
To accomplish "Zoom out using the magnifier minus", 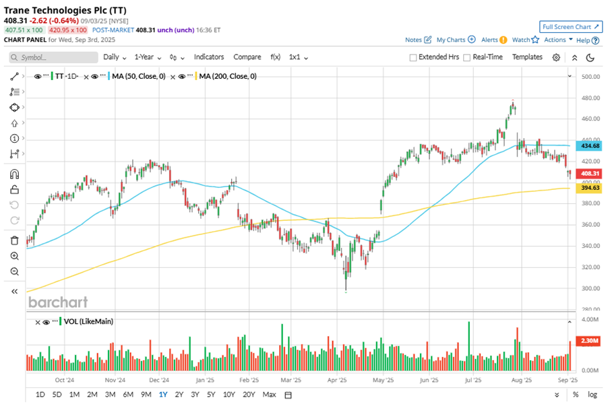I will (14, 271).
